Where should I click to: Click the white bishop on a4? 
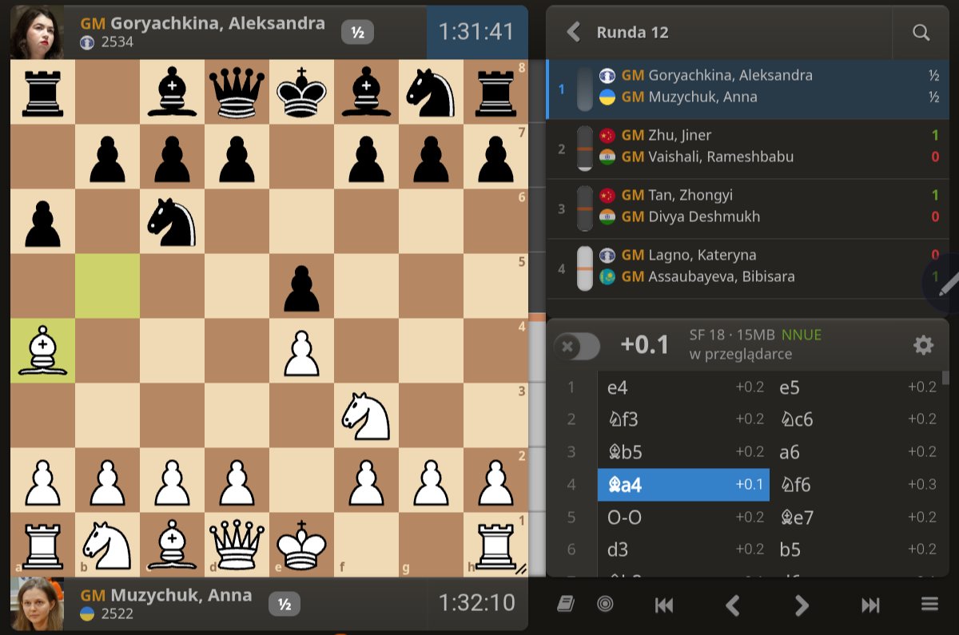point(42,351)
